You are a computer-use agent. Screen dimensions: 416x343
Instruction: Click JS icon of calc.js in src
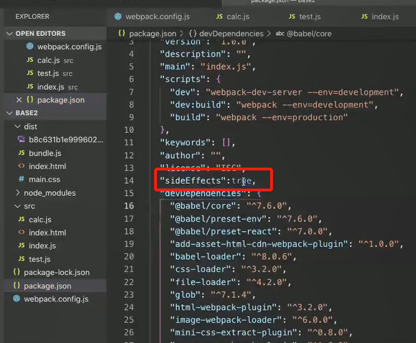(x=22, y=219)
